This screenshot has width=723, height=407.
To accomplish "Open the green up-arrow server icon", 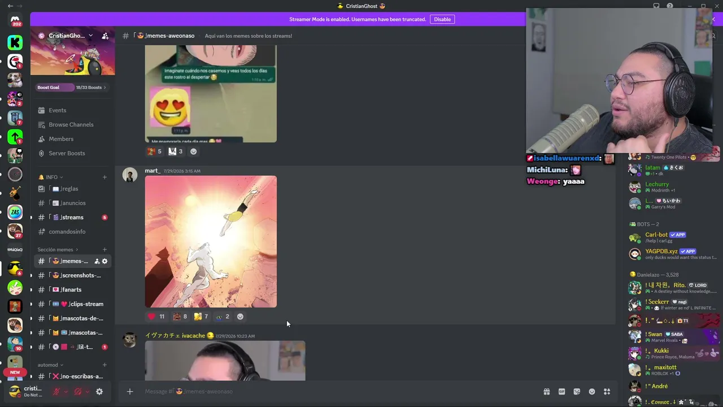I will coord(15,136).
